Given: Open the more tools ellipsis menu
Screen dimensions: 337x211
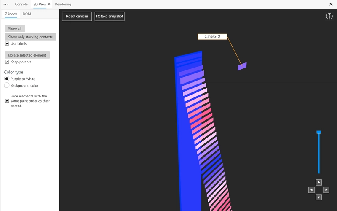Looking at the screenshot, I should click(x=6, y=4).
